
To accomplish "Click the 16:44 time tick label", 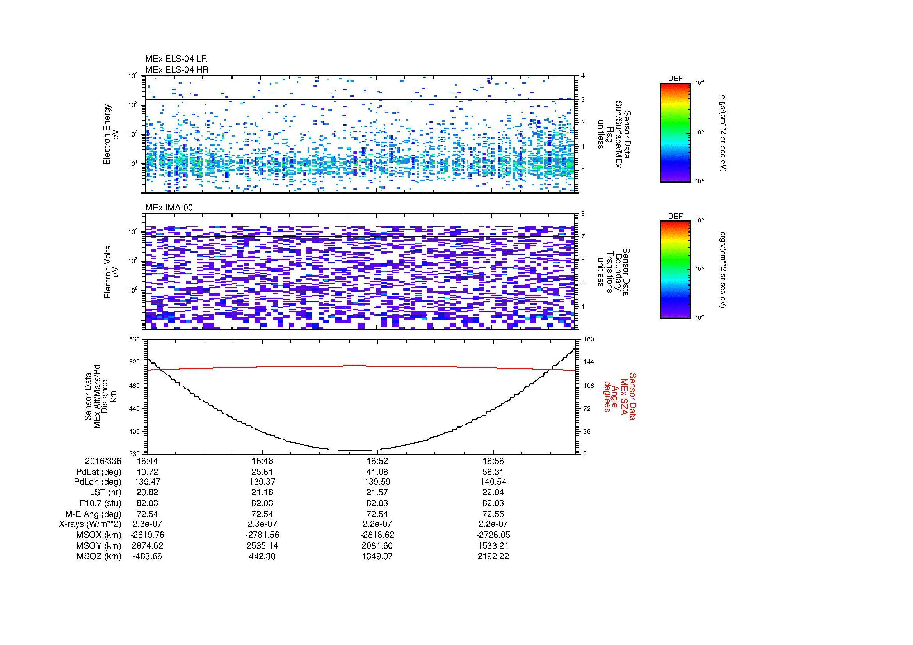I will (147, 461).
